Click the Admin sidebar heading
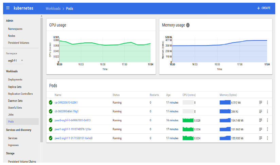280x165 pixels. (x=10, y=21)
